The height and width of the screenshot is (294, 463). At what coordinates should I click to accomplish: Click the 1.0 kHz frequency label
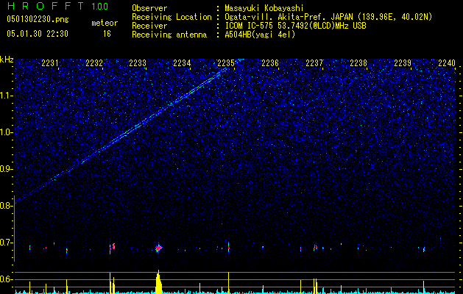pos(6,132)
